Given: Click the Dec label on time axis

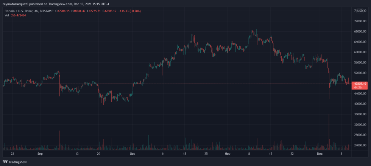Looking at the screenshot, I should point(320,154).
